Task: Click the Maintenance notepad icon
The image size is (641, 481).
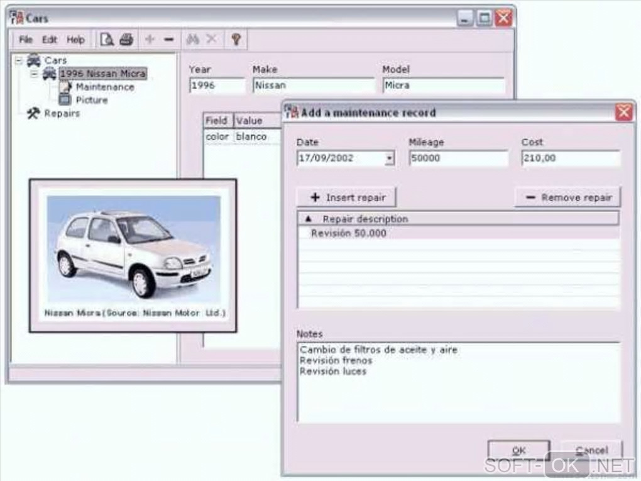Action: [x=65, y=87]
